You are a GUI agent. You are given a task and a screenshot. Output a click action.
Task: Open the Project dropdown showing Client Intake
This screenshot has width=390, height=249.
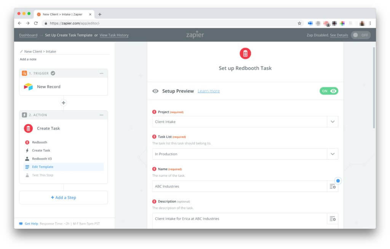332,121
